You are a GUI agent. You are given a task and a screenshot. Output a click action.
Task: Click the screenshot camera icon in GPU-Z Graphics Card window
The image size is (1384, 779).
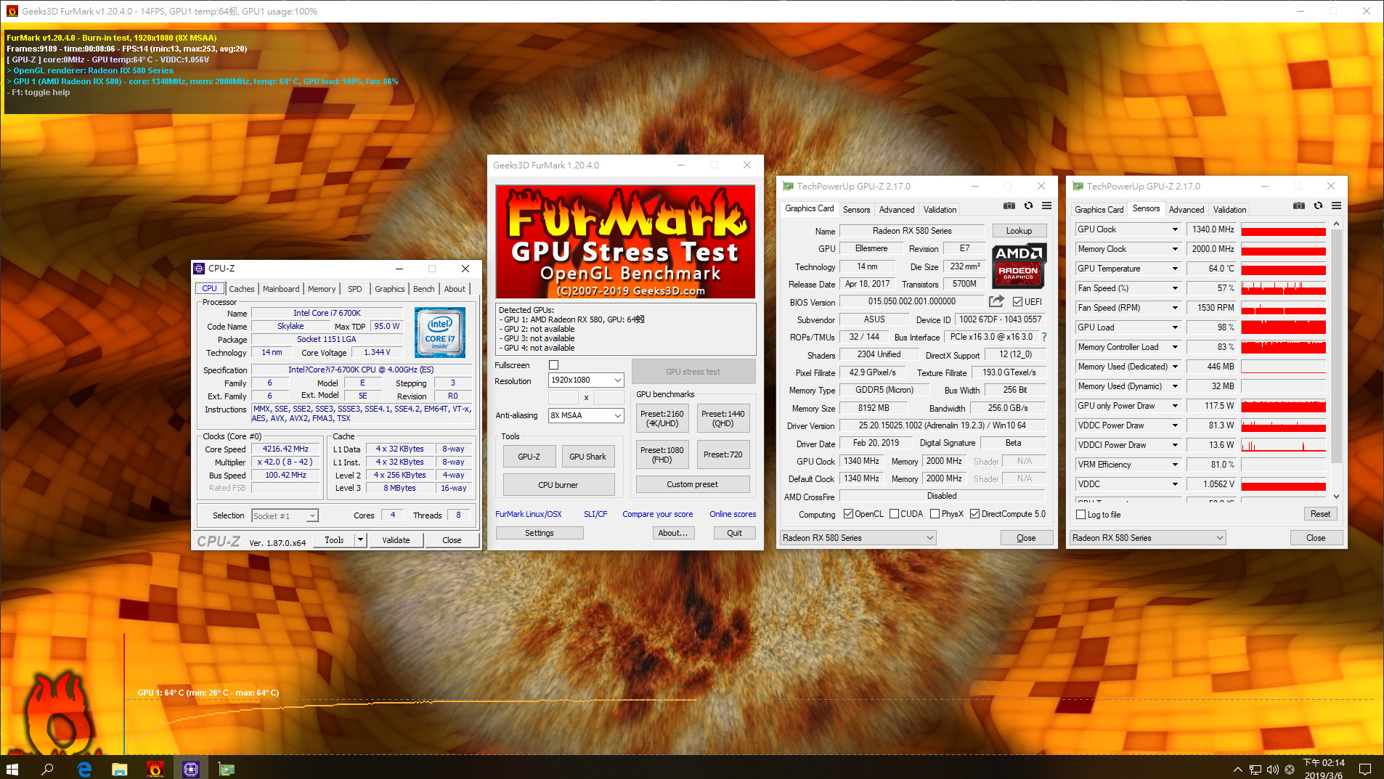[1009, 206]
